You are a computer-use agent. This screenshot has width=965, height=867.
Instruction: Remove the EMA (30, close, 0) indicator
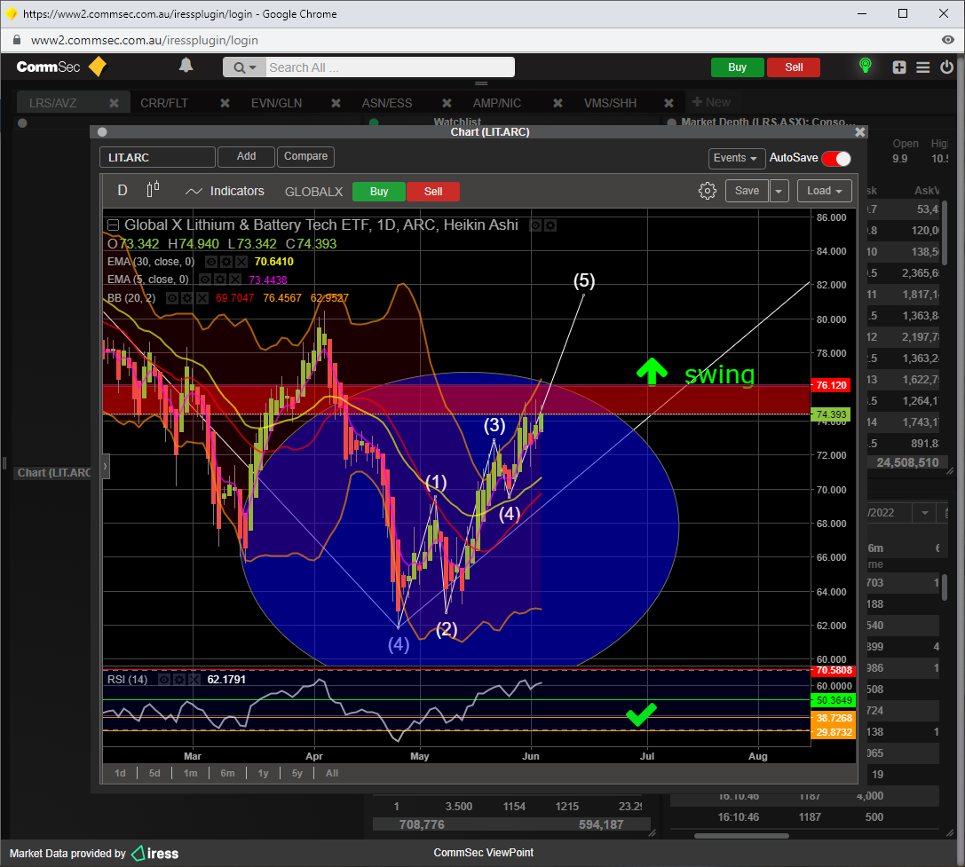pyautogui.click(x=241, y=262)
